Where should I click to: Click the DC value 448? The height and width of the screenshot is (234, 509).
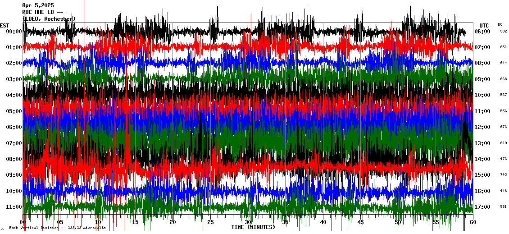click(x=503, y=191)
